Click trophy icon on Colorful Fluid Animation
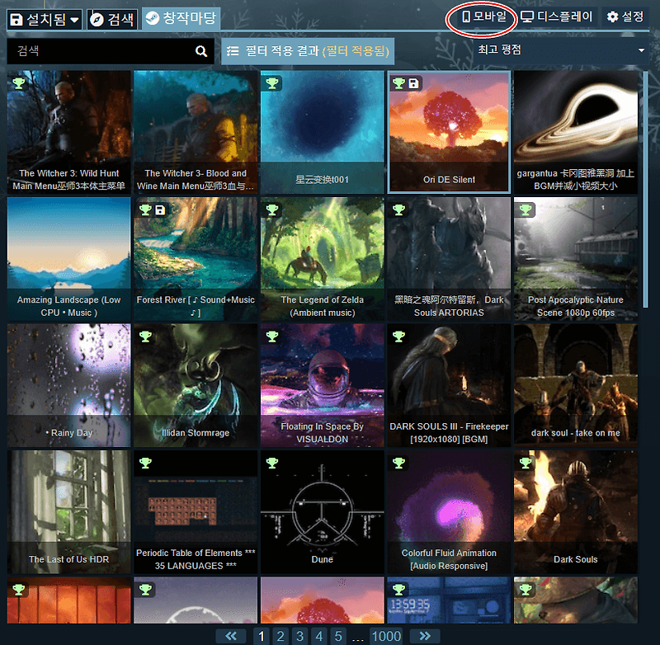Image resolution: width=660 pixels, height=645 pixels. [x=398, y=463]
